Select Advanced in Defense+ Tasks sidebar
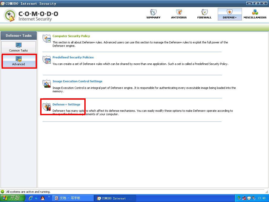The height and width of the screenshot is (202, 269). [x=19, y=61]
